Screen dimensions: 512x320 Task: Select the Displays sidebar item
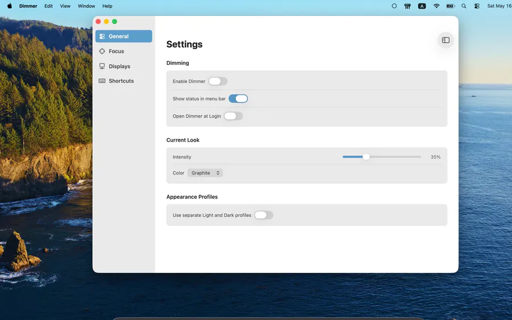pyautogui.click(x=124, y=67)
